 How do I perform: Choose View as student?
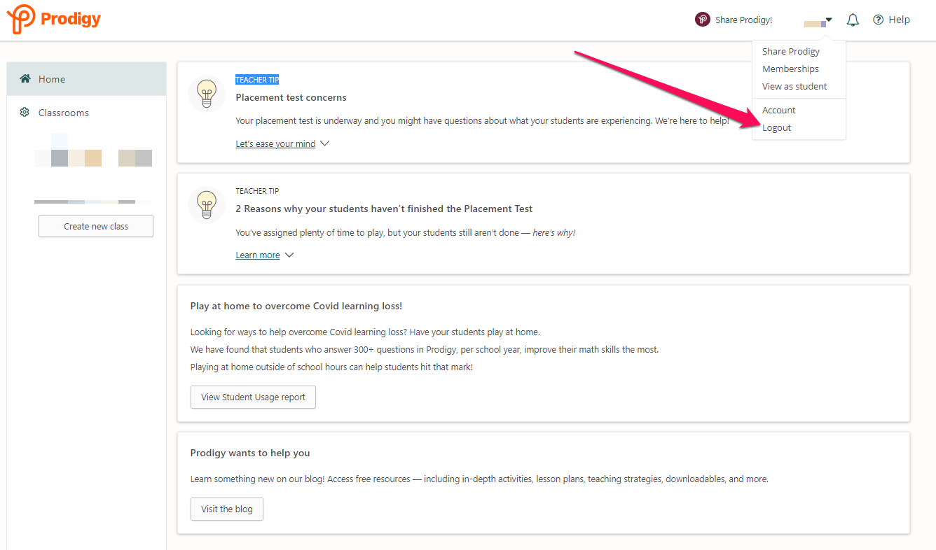pyautogui.click(x=794, y=86)
